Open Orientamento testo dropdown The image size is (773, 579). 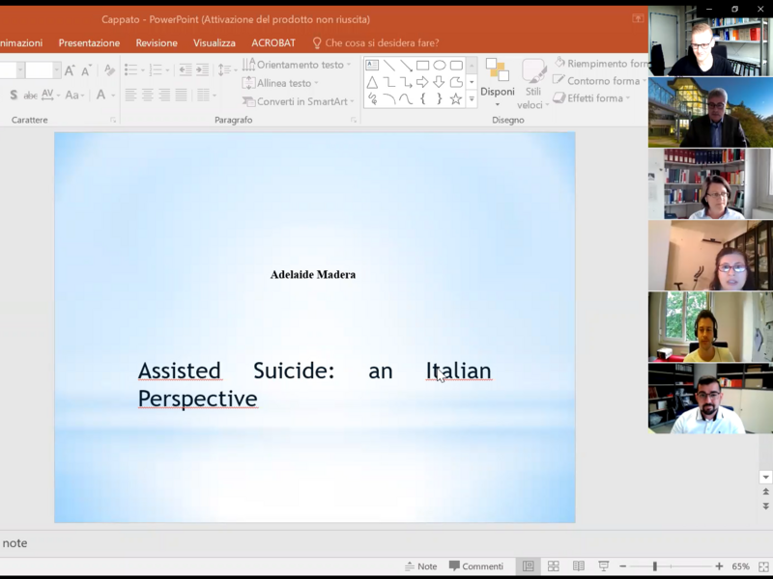click(300, 65)
